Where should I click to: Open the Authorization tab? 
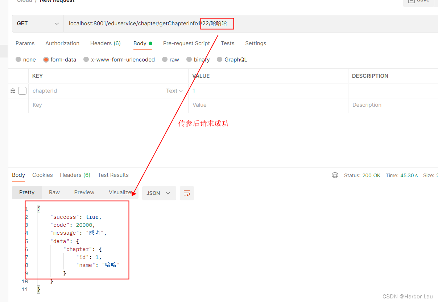point(62,43)
